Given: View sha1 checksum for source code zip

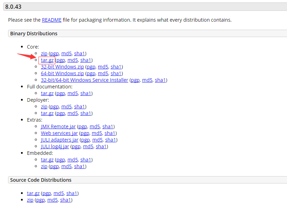Looking at the screenshot, I should pyautogui.click(x=65, y=200).
